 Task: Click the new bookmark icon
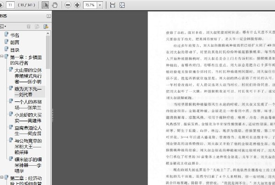[x=37, y=26]
